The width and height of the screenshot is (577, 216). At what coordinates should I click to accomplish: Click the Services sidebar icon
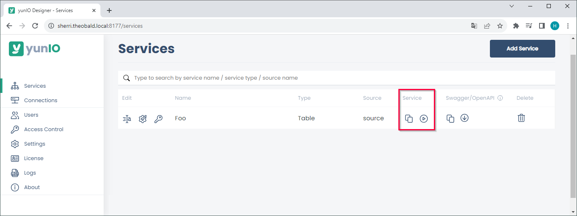[15, 86]
